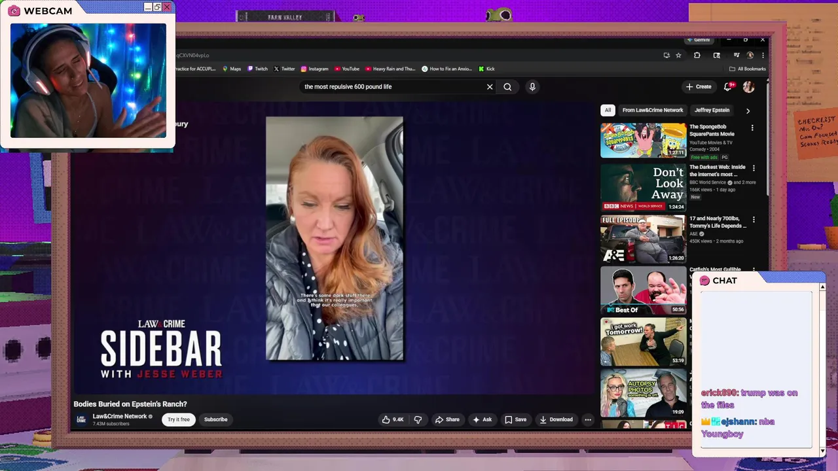Open options for The Darkest Web video
838x471 pixels.
point(754,169)
